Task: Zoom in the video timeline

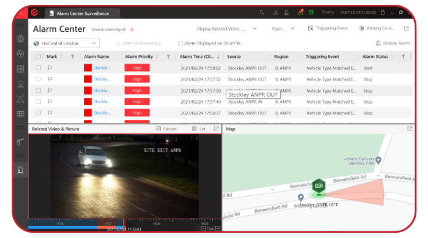Action: [x=218, y=228]
